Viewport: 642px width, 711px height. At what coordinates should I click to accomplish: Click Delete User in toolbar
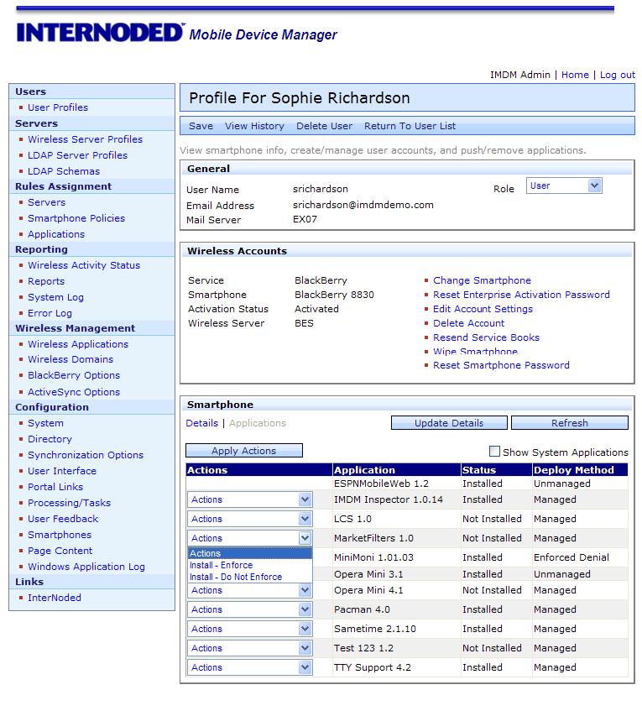(x=324, y=126)
